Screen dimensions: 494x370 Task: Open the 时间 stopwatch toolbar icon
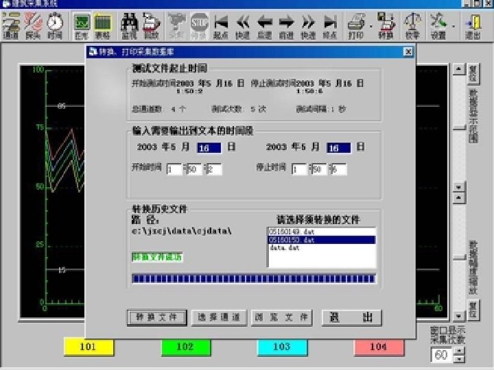55,26
